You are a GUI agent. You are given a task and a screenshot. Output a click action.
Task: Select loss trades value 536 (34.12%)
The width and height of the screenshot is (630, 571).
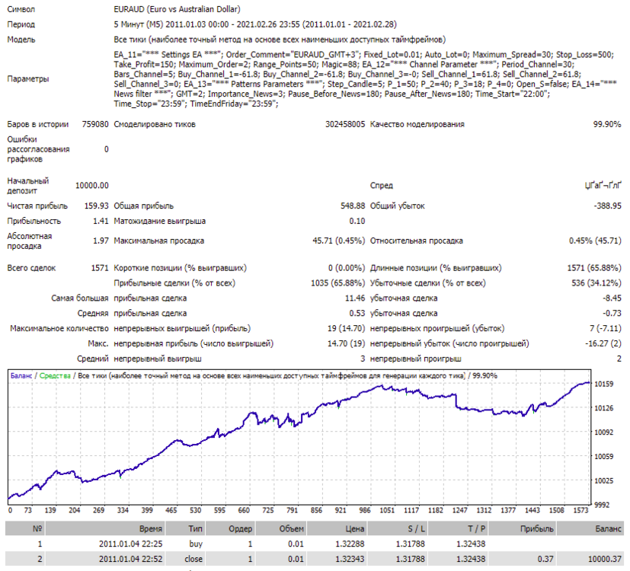click(596, 283)
